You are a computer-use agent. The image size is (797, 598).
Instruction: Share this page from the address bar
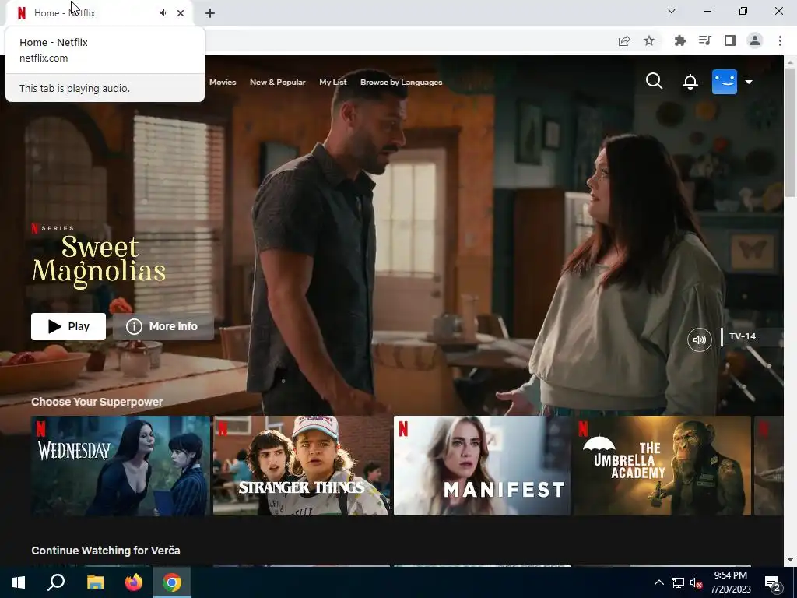pyautogui.click(x=624, y=40)
